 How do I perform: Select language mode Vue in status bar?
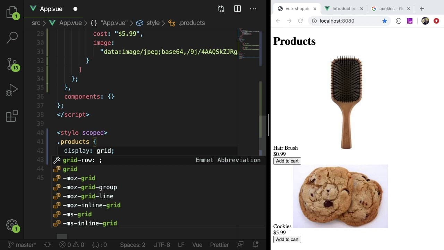[x=197, y=245]
